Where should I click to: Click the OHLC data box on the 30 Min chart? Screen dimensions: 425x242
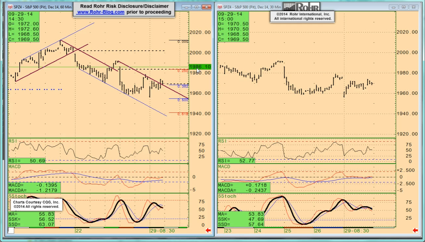click(x=233, y=27)
